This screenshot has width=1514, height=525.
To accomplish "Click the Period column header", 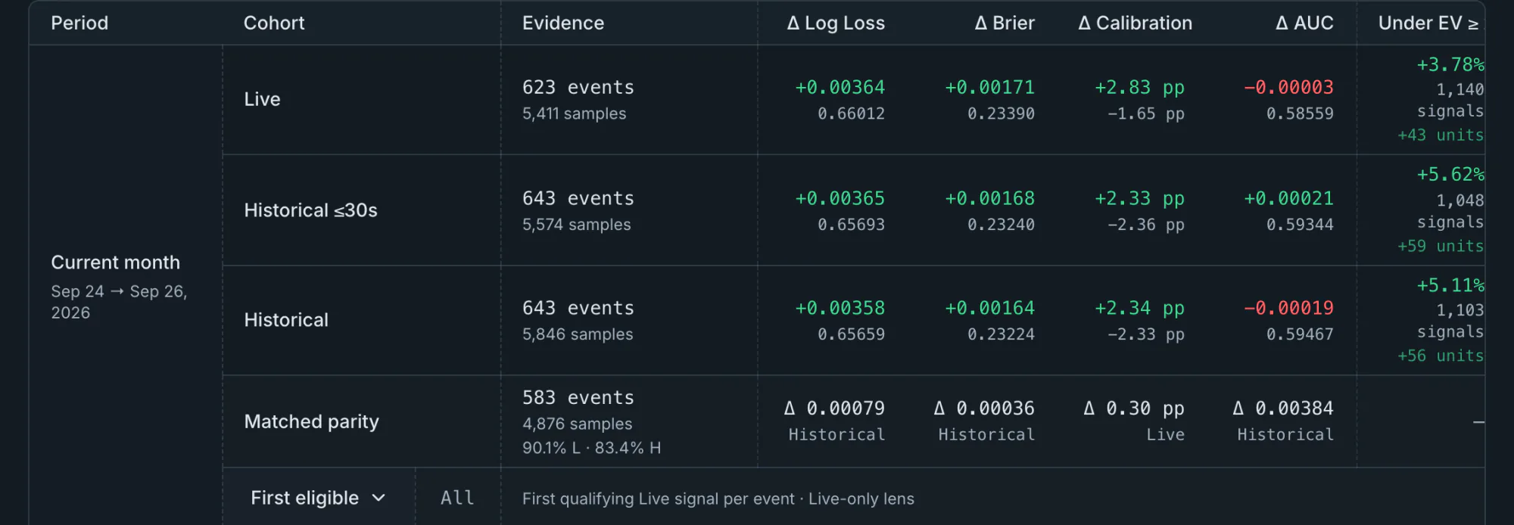I will click(79, 23).
